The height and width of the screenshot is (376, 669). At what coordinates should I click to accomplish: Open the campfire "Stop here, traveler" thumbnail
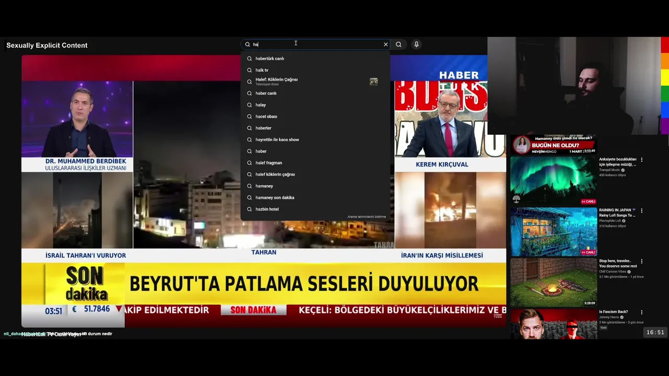click(x=553, y=282)
